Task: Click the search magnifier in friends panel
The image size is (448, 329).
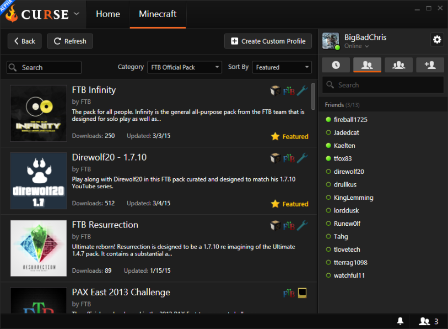Action: coord(330,85)
